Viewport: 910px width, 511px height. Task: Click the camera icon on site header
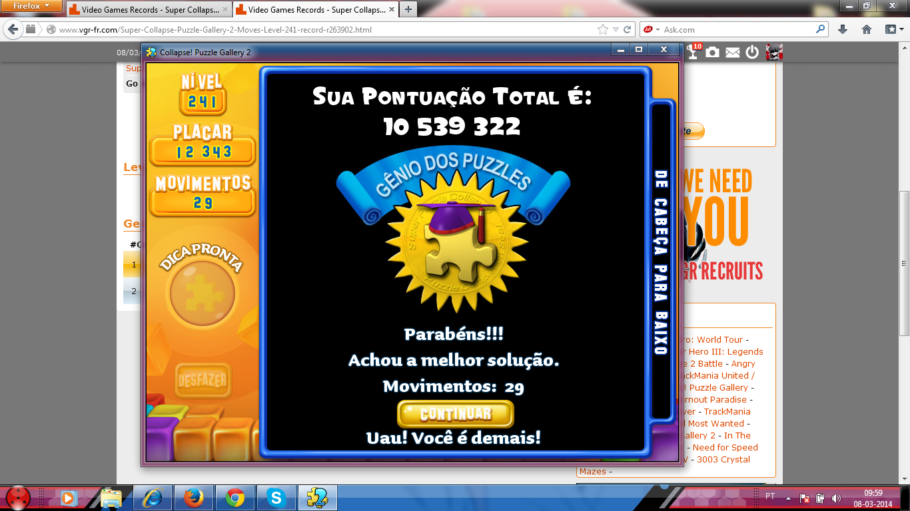click(712, 52)
